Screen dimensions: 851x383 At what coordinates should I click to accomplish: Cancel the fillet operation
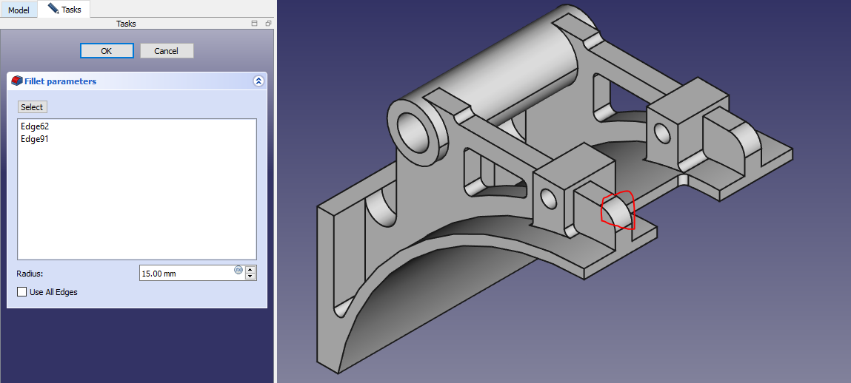[167, 51]
